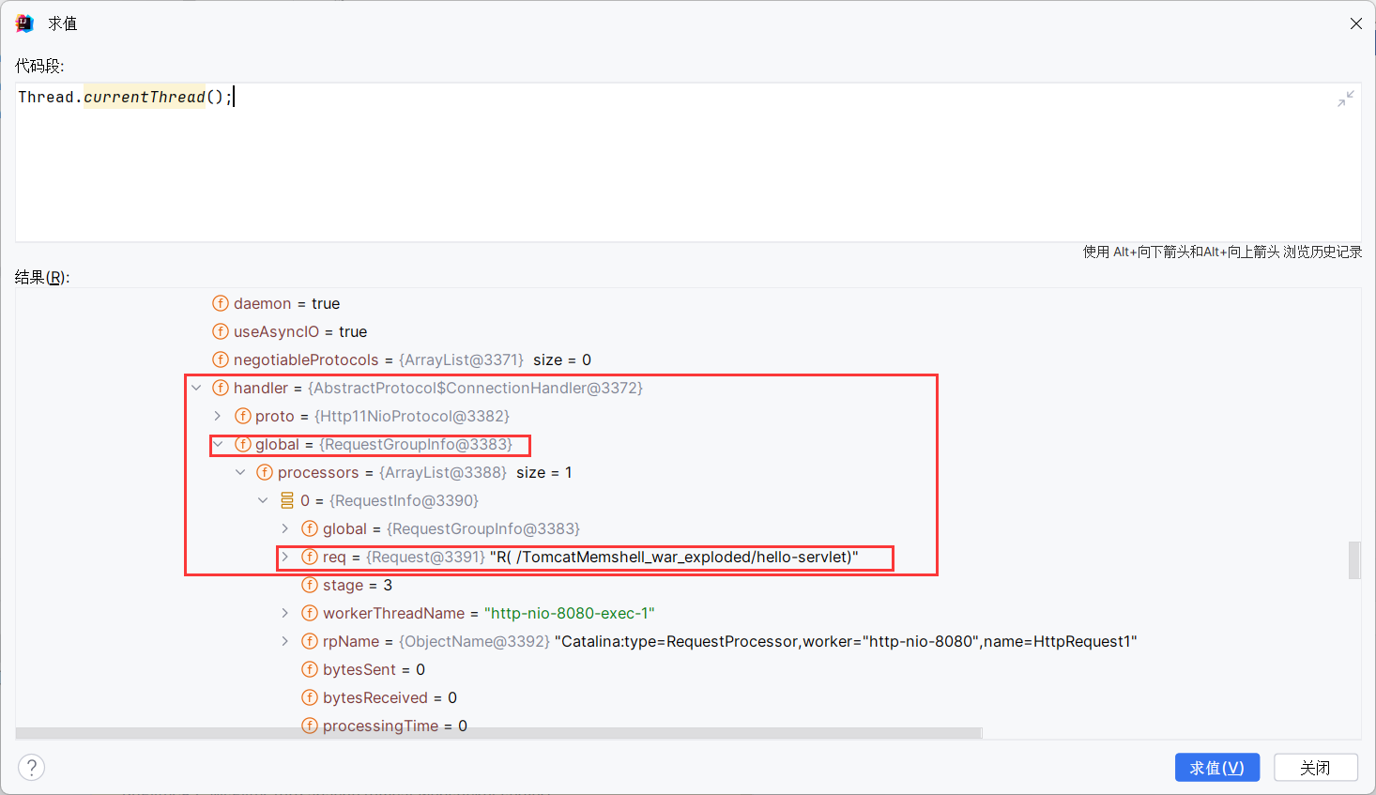The height and width of the screenshot is (795, 1376).
Task: Collapse the global RequestGroupInfo@3383 node under handler
Action: [x=218, y=444]
